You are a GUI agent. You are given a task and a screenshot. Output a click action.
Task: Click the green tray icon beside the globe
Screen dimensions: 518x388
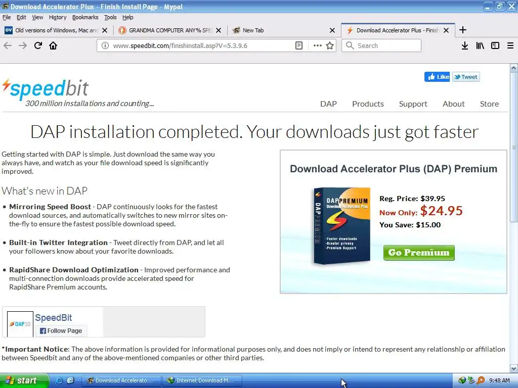471,380
